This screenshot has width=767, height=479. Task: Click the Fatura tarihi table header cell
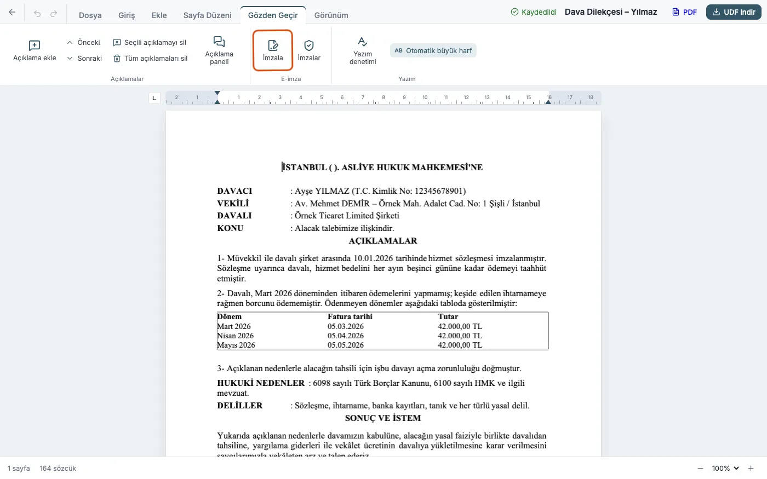coord(350,316)
